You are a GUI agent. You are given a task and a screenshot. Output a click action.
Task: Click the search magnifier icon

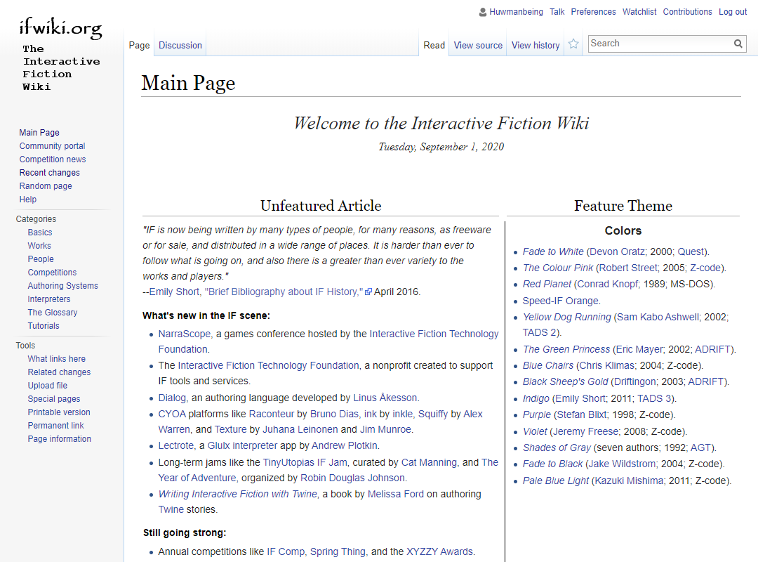tap(738, 44)
